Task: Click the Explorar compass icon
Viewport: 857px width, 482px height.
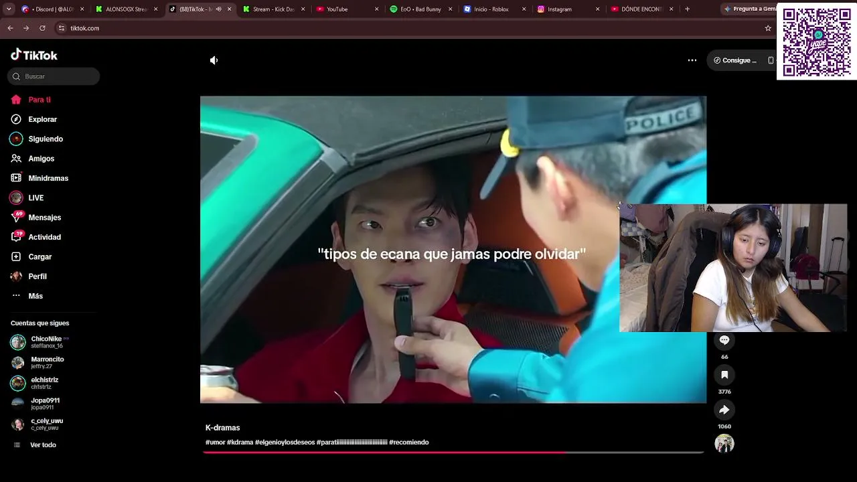Action: [16, 119]
